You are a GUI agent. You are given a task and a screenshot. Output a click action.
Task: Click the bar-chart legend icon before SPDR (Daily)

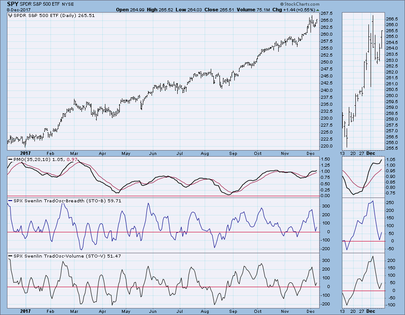[10, 16]
